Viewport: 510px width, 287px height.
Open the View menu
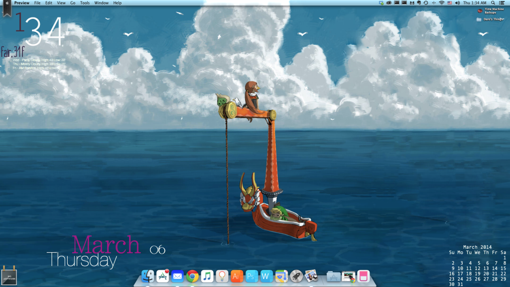coord(61,3)
